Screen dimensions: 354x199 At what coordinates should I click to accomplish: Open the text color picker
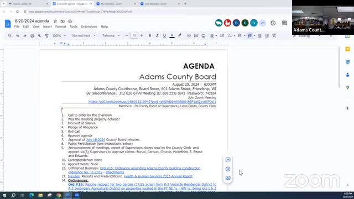(172, 35)
